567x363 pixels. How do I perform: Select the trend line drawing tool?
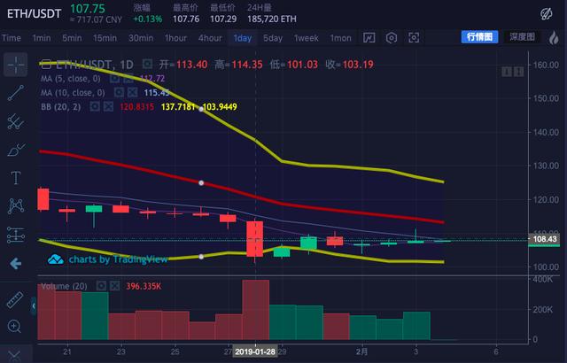coord(16,93)
